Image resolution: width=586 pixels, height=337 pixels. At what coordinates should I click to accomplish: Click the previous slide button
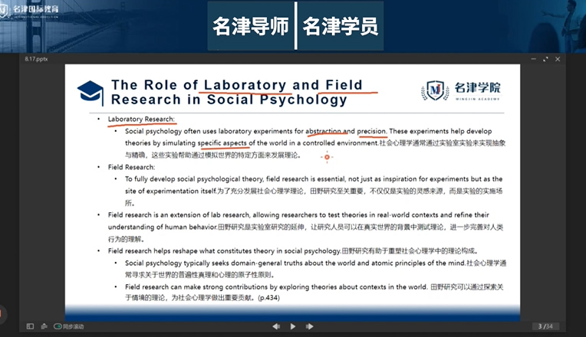click(276, 326)
